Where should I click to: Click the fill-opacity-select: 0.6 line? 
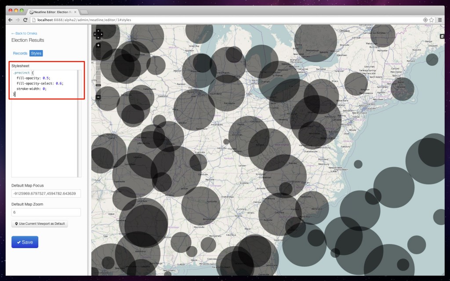[40, 83]
